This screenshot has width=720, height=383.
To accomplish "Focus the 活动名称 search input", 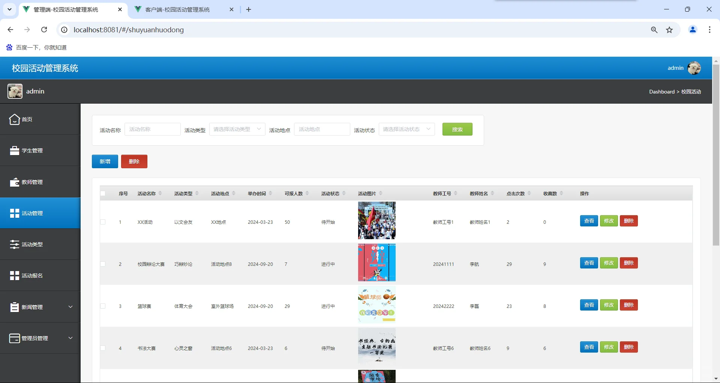I will coord(153,129).
